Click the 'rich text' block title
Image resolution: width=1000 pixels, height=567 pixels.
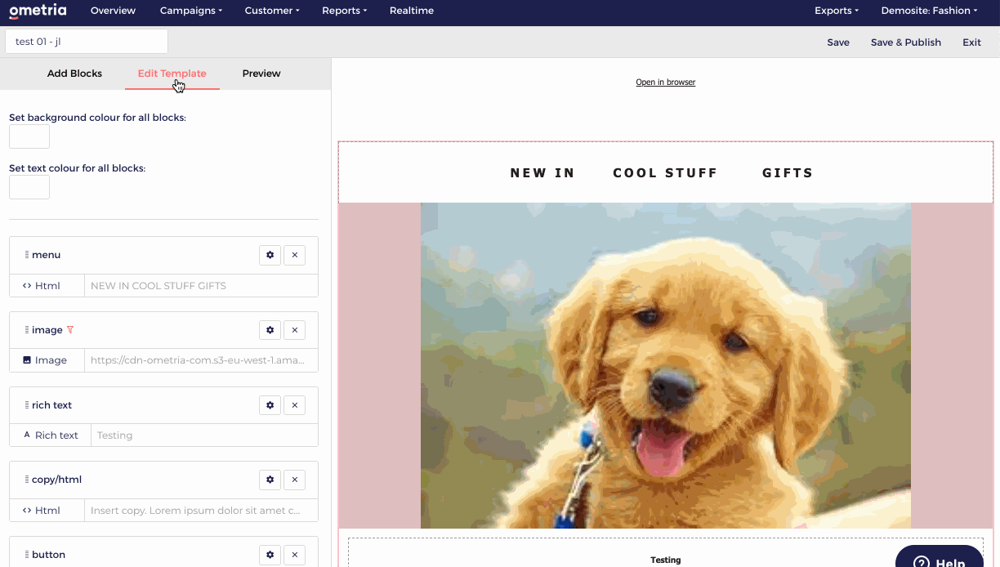(x=52, y=405)
